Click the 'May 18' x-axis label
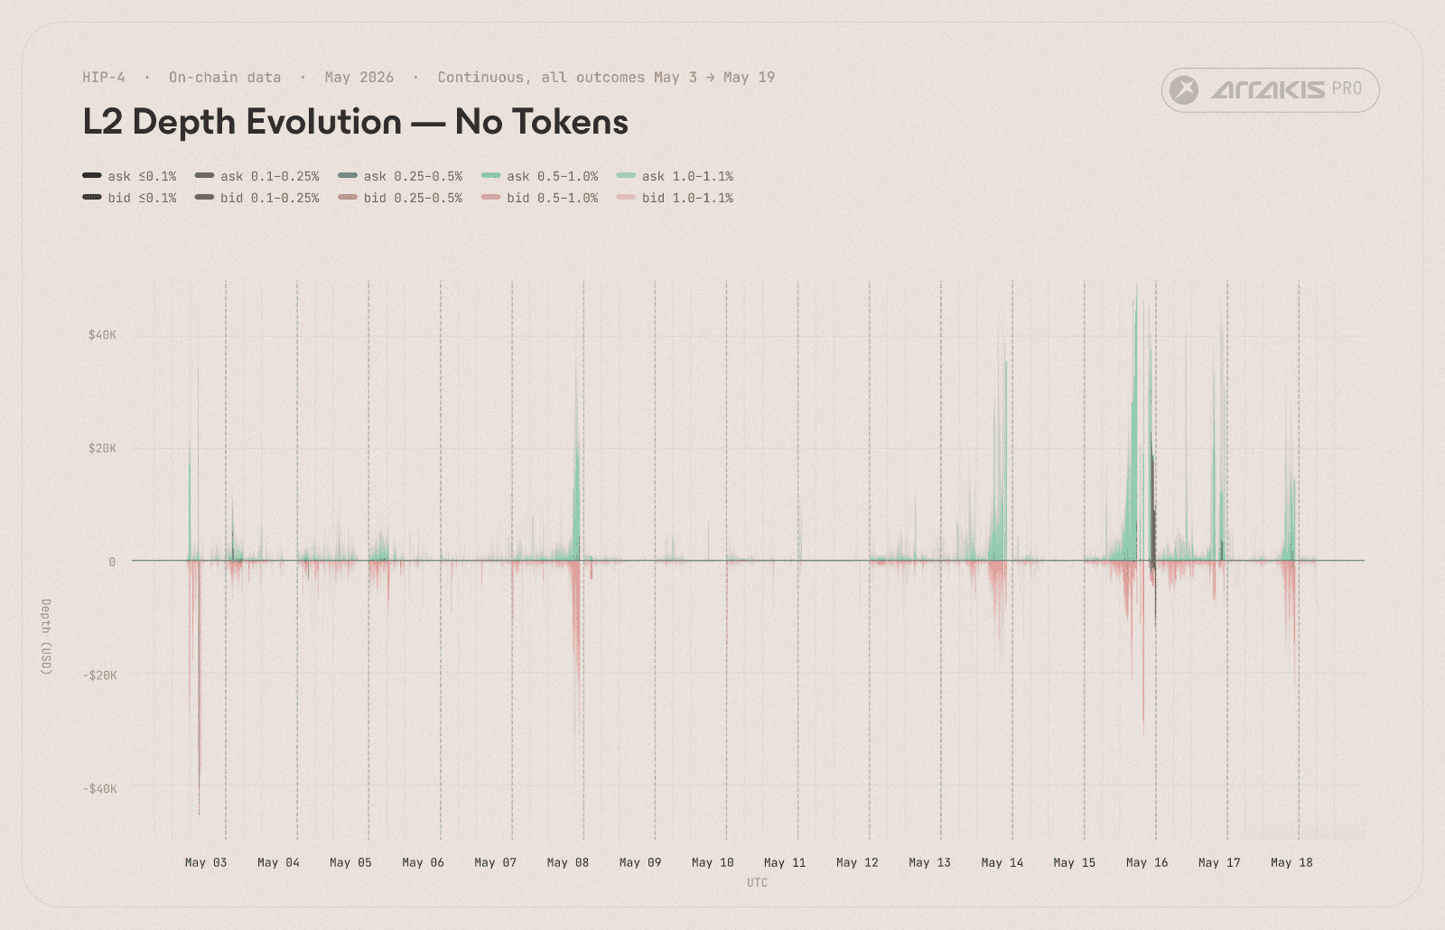 click(x=1291, y=862)
